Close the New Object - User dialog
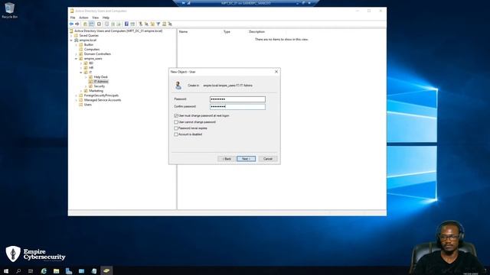Image resolution: width=490 pixels, height=275 pixels. [276, 72]
